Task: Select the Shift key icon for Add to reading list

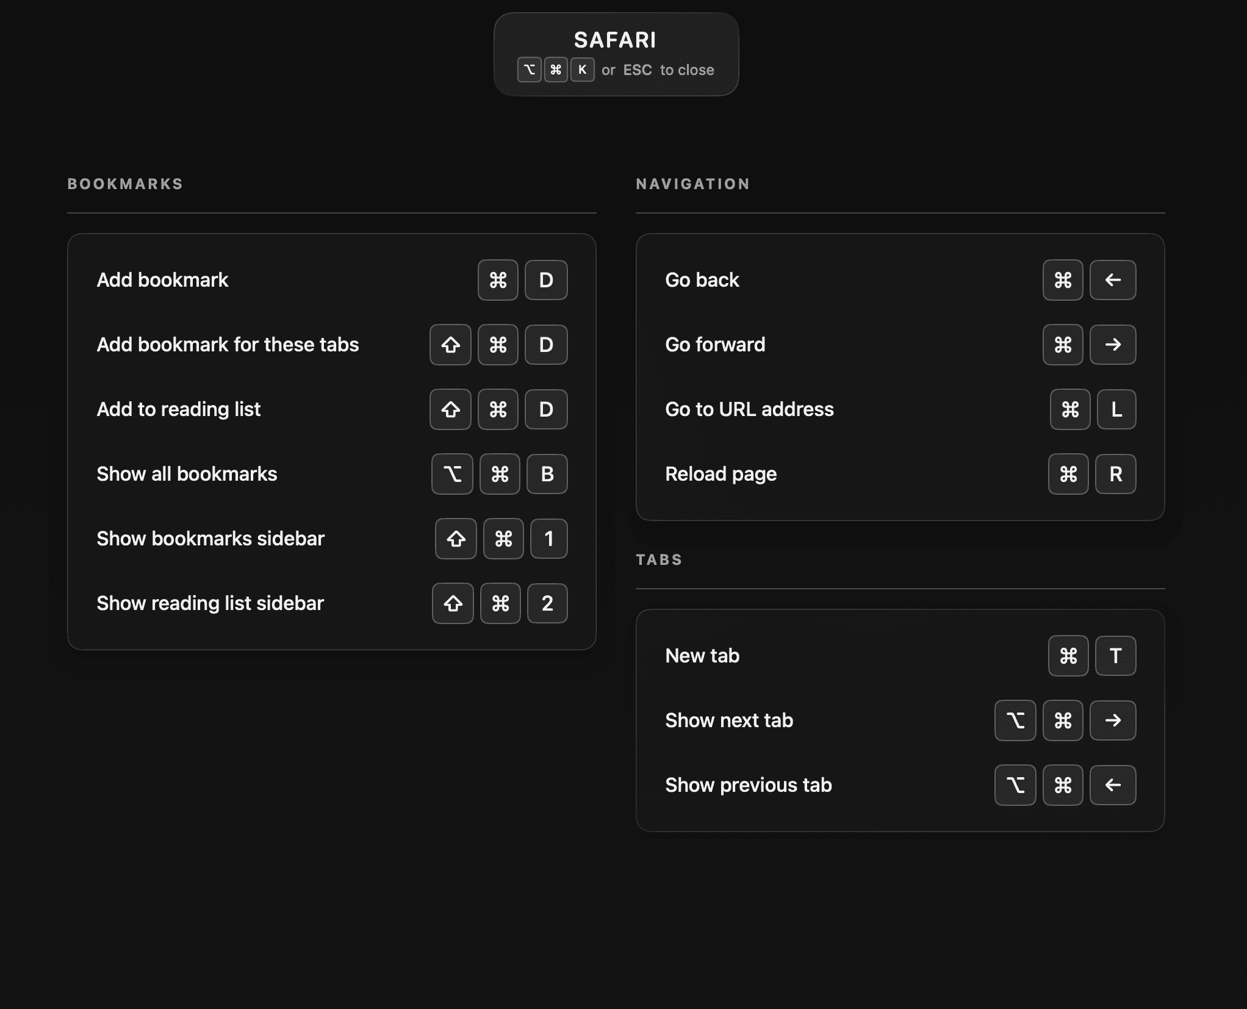Action: pos(450,409)
